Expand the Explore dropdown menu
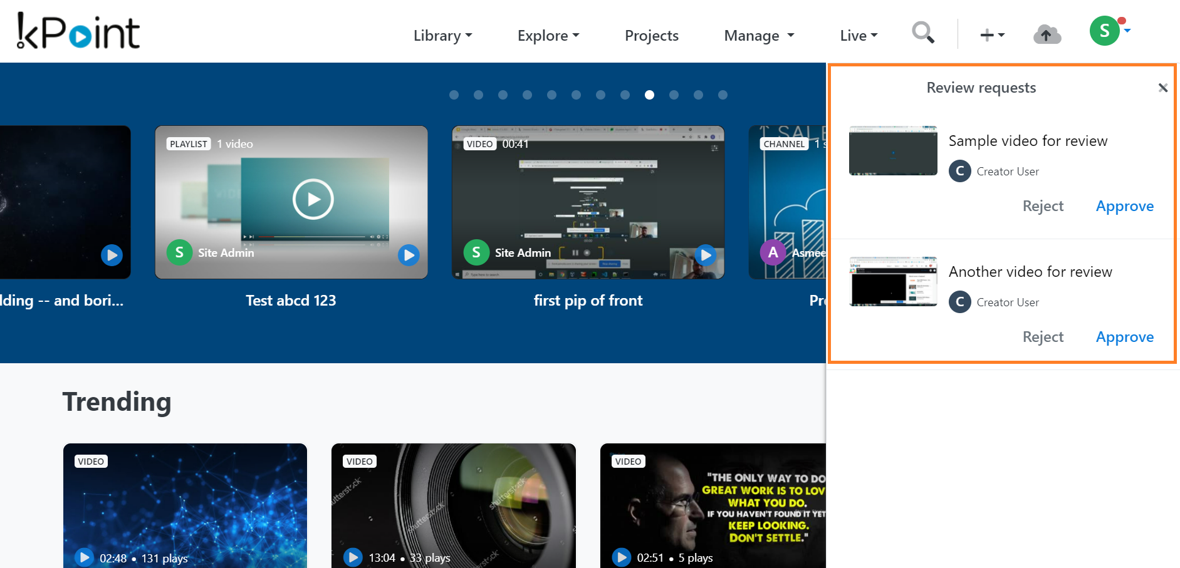The height and width of the screenshot is (568, 1180). point(548,36)
